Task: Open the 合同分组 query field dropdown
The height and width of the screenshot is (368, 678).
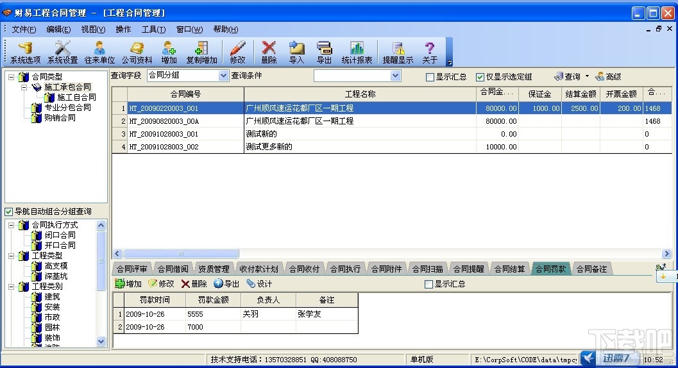Action: tap(223, 76)
